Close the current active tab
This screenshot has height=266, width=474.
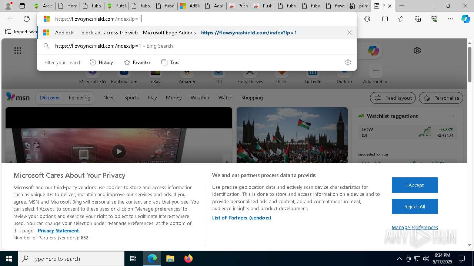click(390, 6)
